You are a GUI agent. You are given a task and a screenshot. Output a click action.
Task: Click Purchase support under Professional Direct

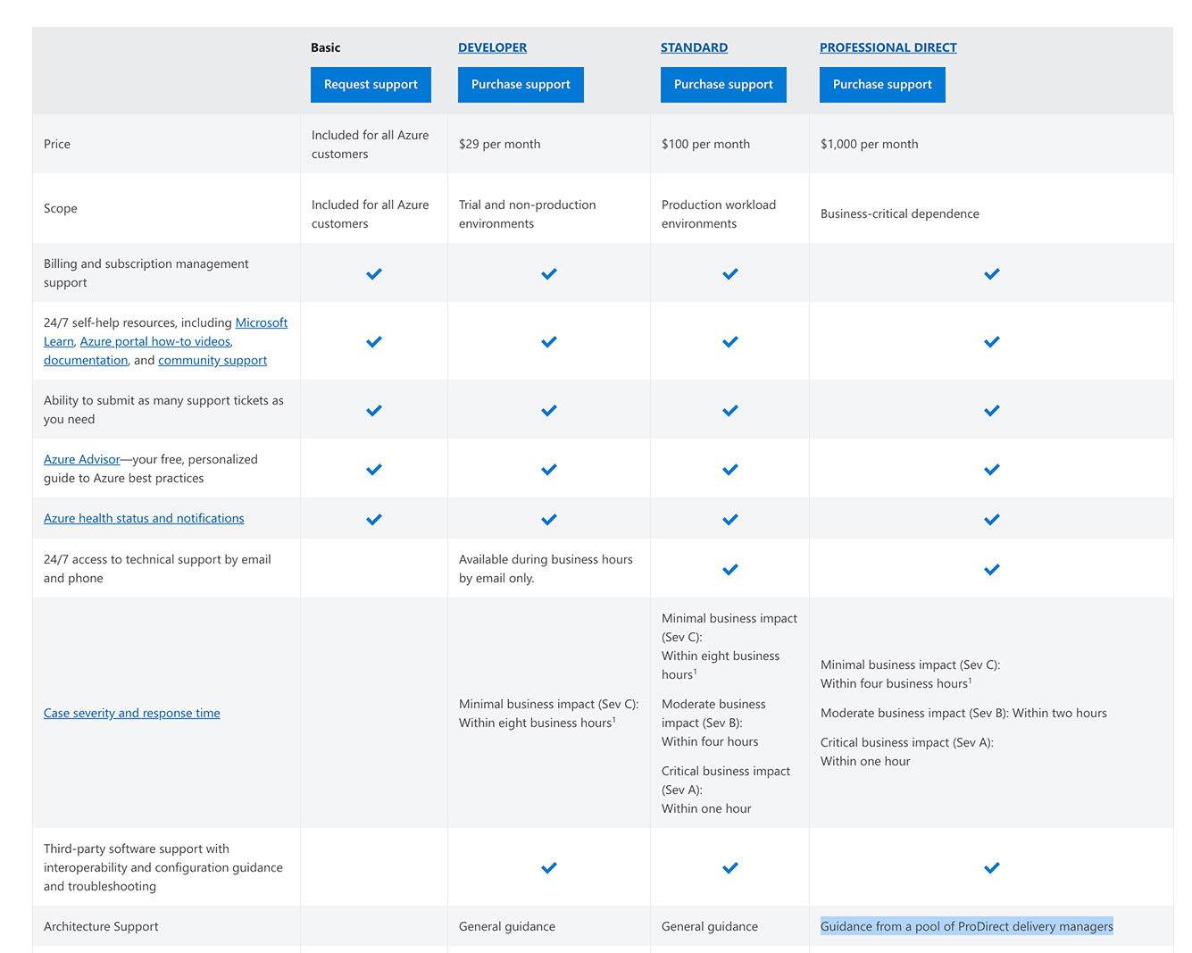click(882, 85)
